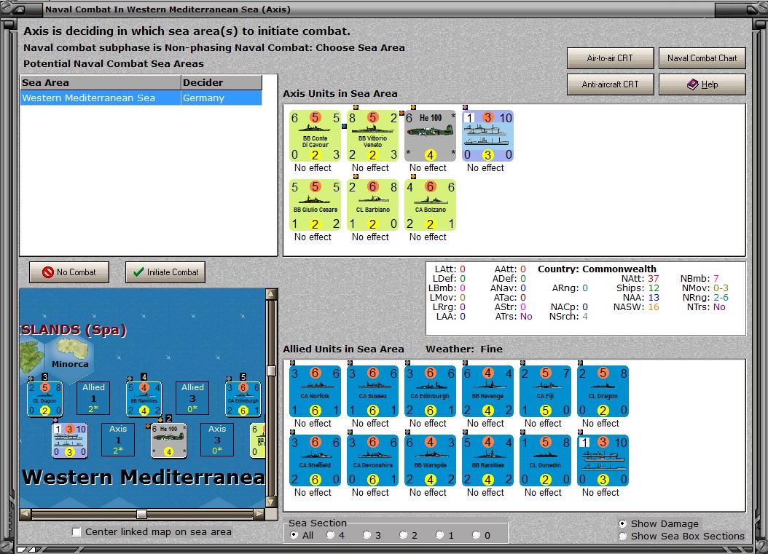Click the map horizontal scrollbar right arrow
The width and height of the screenshot is (768, 554).
point(259,513)
